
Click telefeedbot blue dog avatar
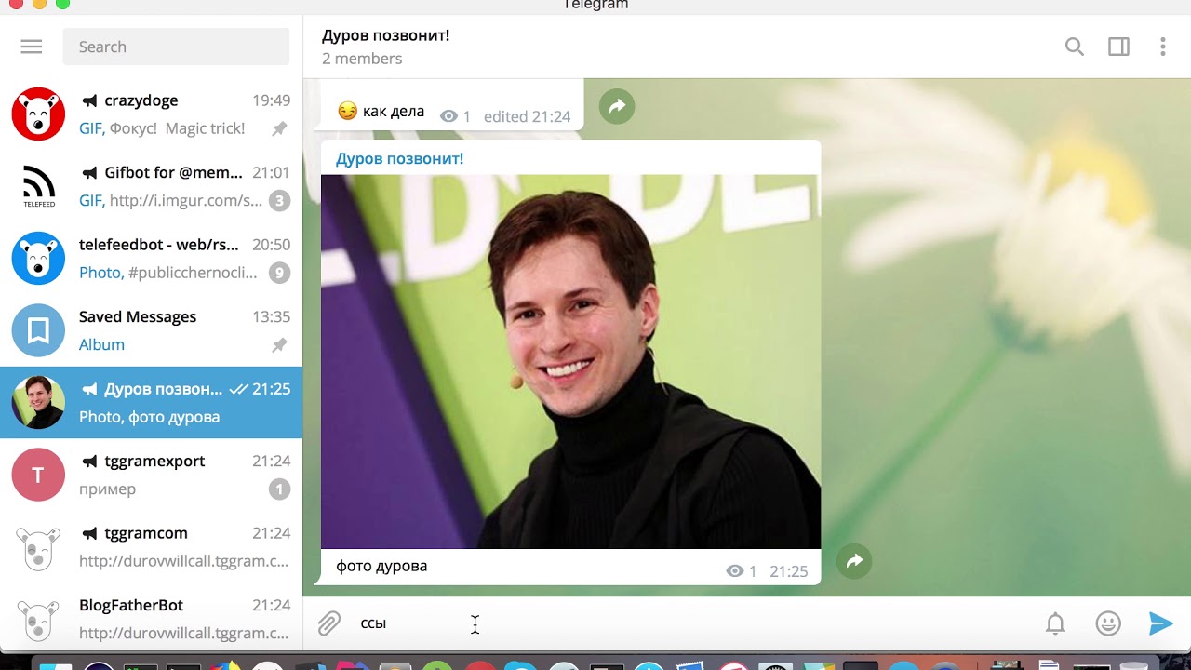pyautogui.click(x=38, y=258)
